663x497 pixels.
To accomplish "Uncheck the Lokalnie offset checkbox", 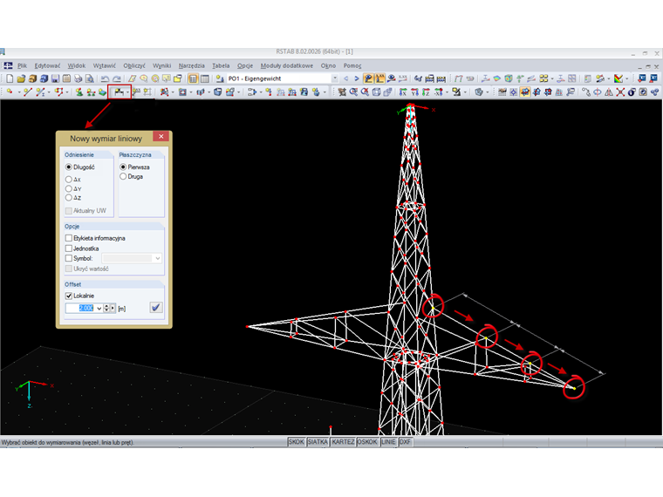I will (x=69, y=296).
